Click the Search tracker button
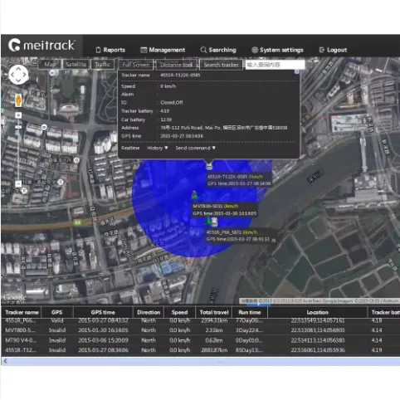Viewport: 400px width, 400px height. [x=221, y=65]
